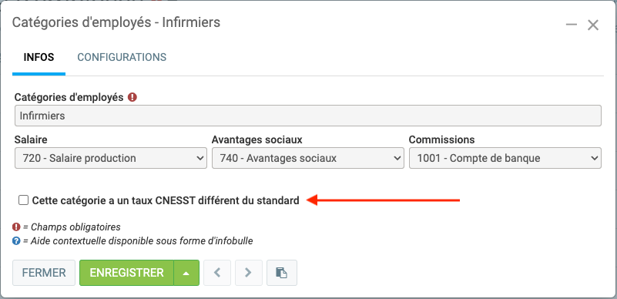Click the blue Aide contextuelle question mark icon
This screenshot has width=617, height=299.
pos(16,240)
